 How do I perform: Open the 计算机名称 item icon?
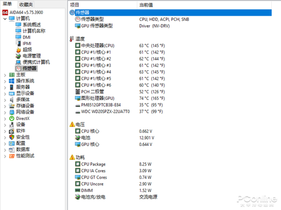point(18,31)
